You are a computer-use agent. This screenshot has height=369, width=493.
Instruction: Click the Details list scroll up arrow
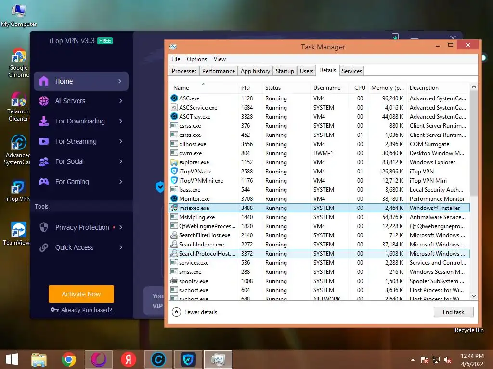(474, 86)
